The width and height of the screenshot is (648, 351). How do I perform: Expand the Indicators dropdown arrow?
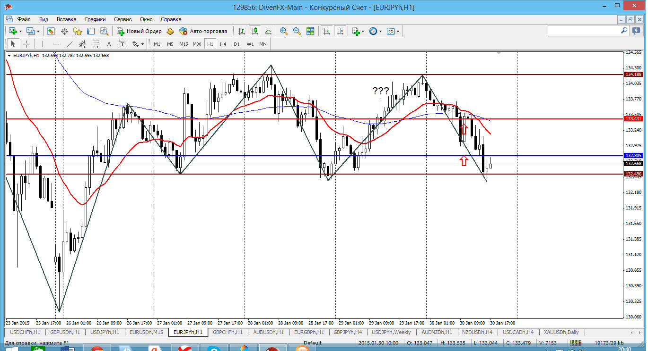pos(363,31)
